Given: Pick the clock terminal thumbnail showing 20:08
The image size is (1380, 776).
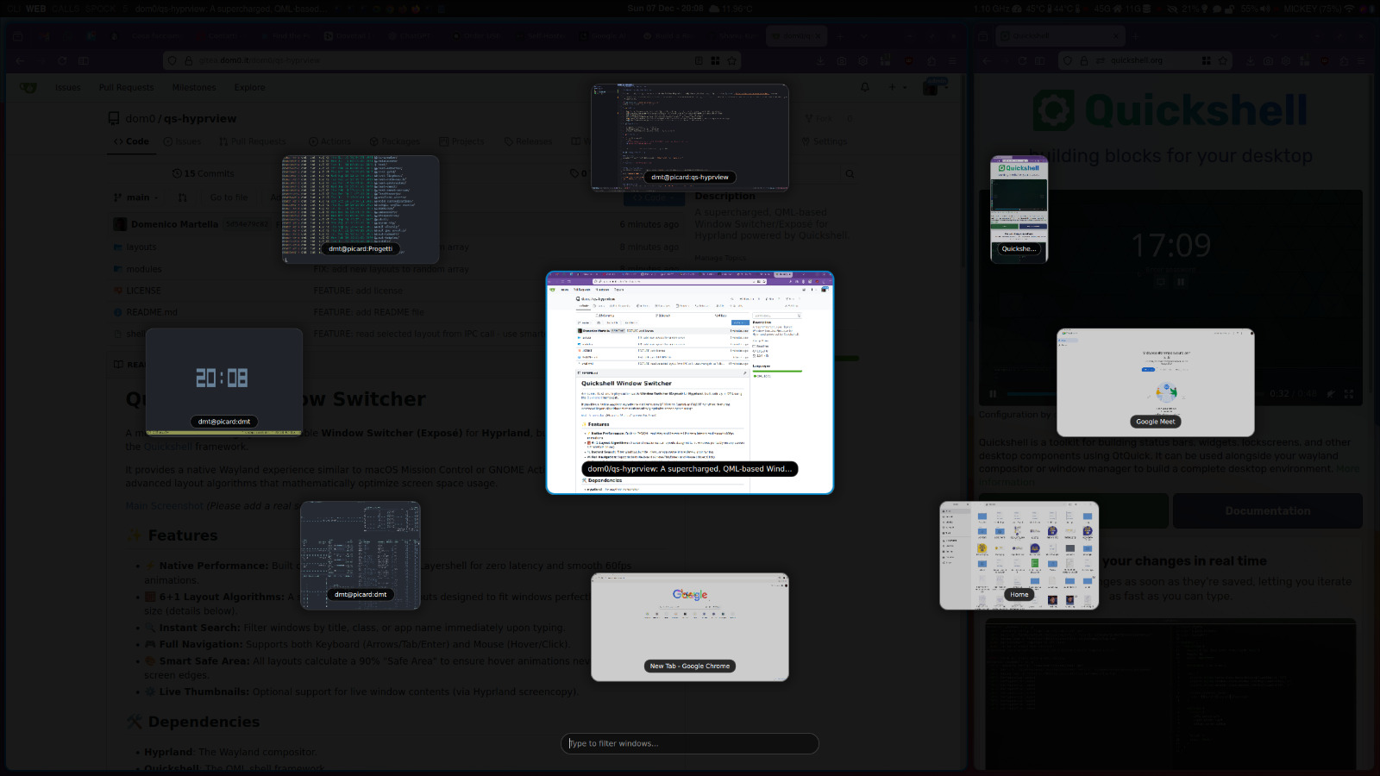Looking at the screenshot, I should 224,382.
